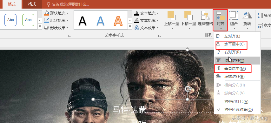Click the lightbulb tell-me icon
Screen dimensions: 271x123
coord(49,4)
